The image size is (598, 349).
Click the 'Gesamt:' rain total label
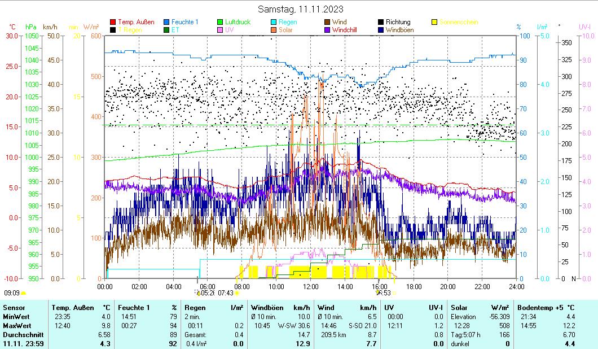coord(196,334)
